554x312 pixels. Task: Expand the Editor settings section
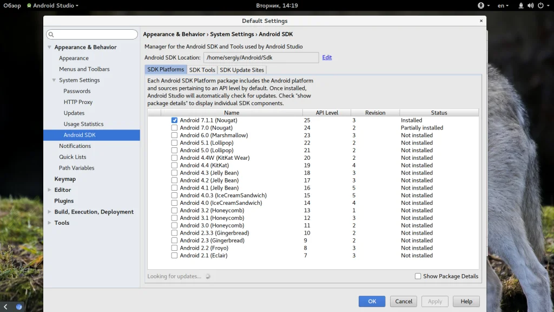tap(49, 190)
